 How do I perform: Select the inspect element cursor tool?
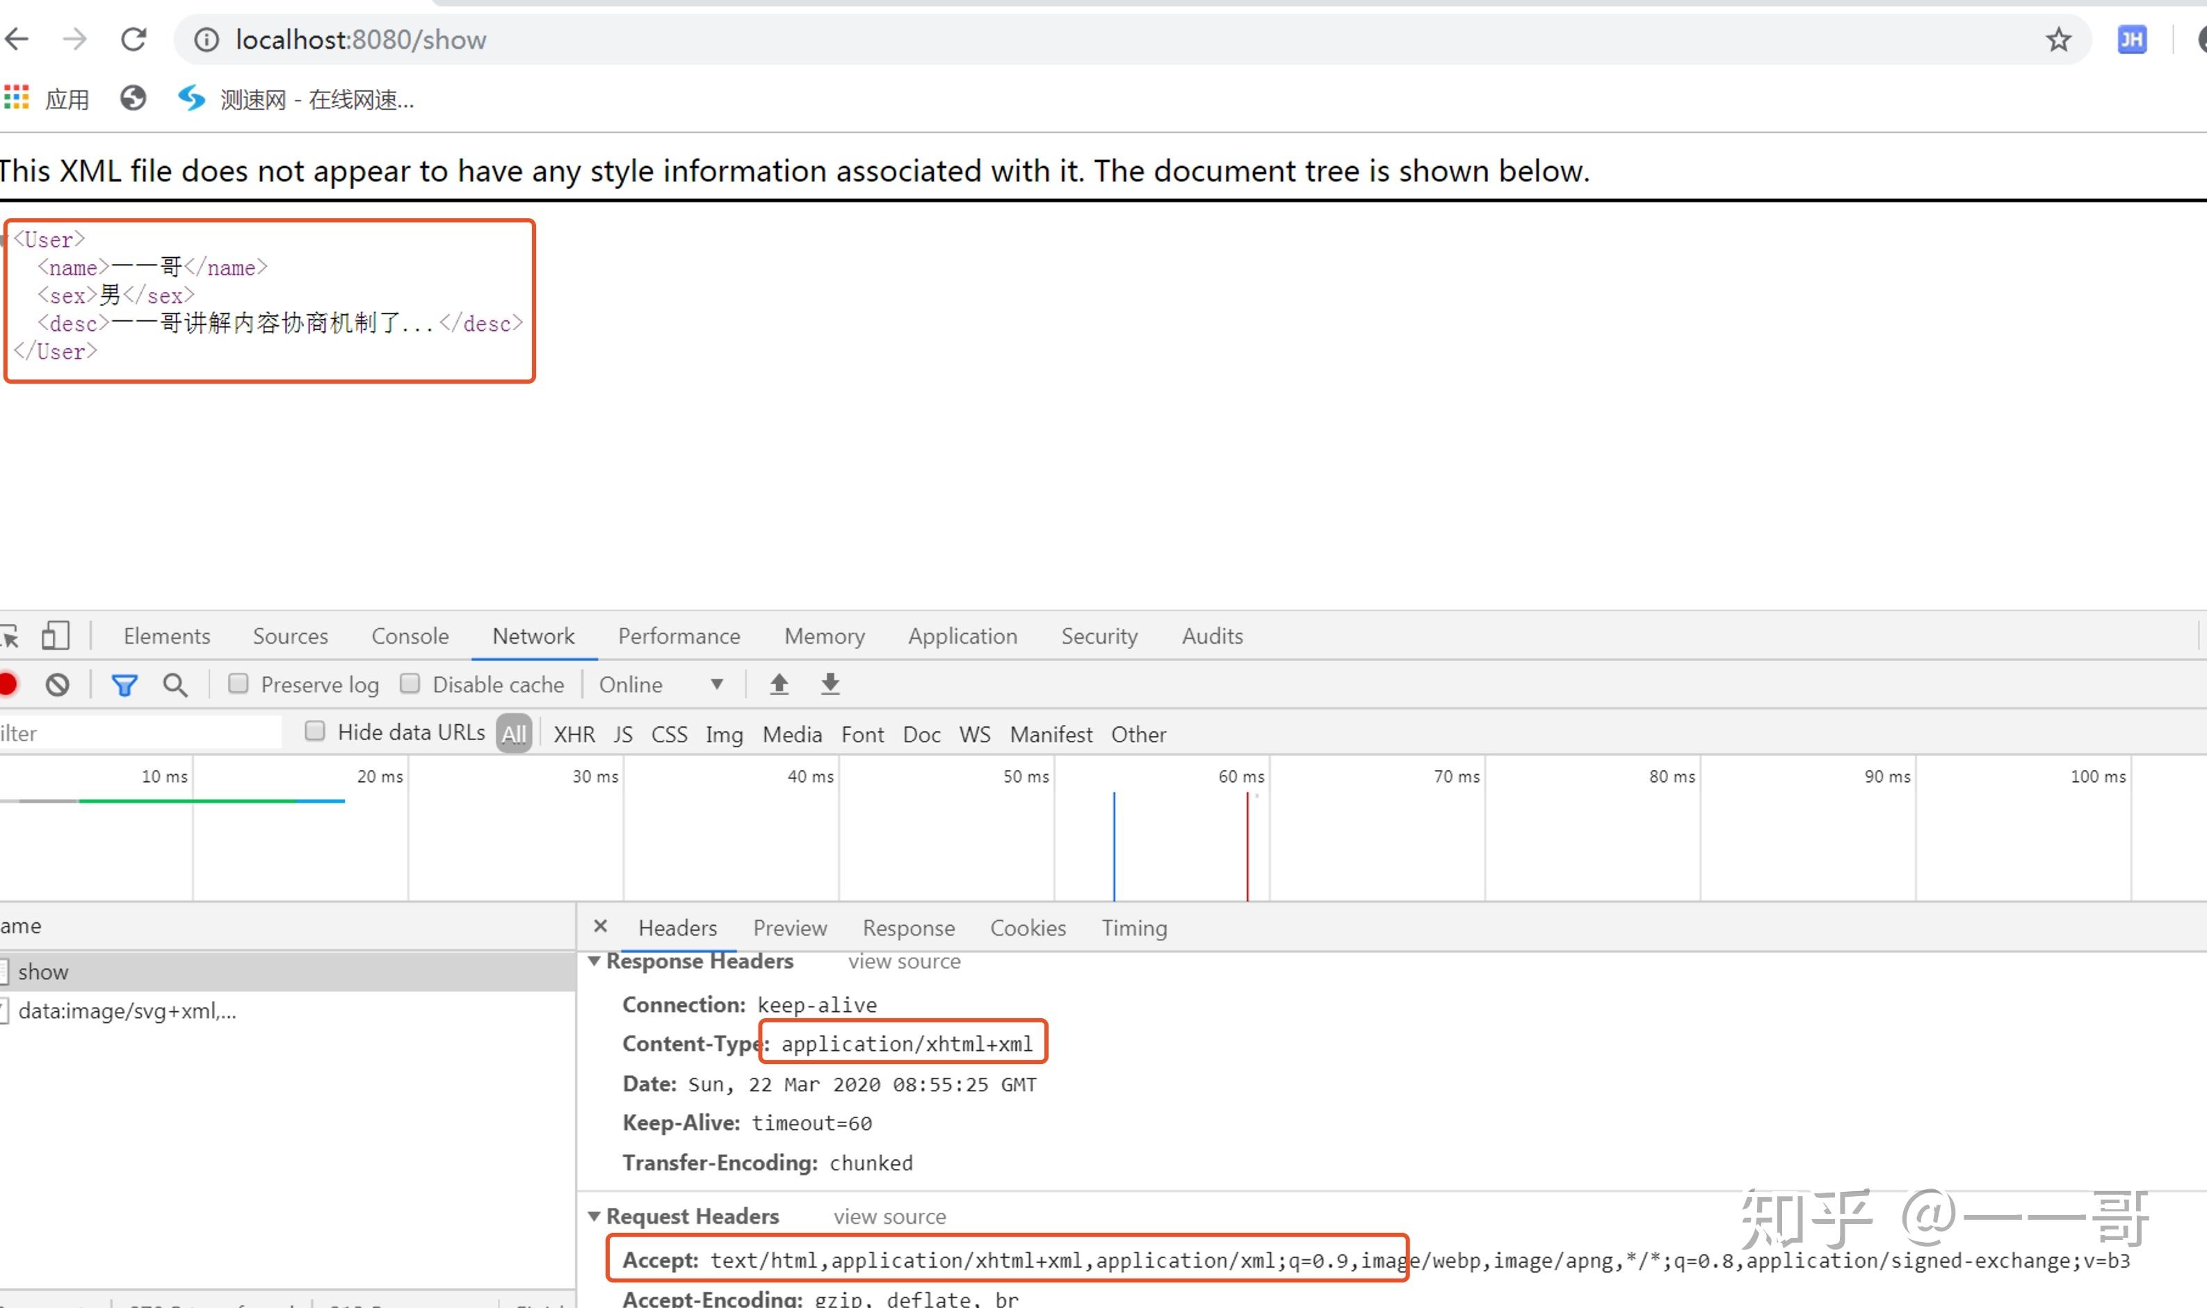pos(11,635)
